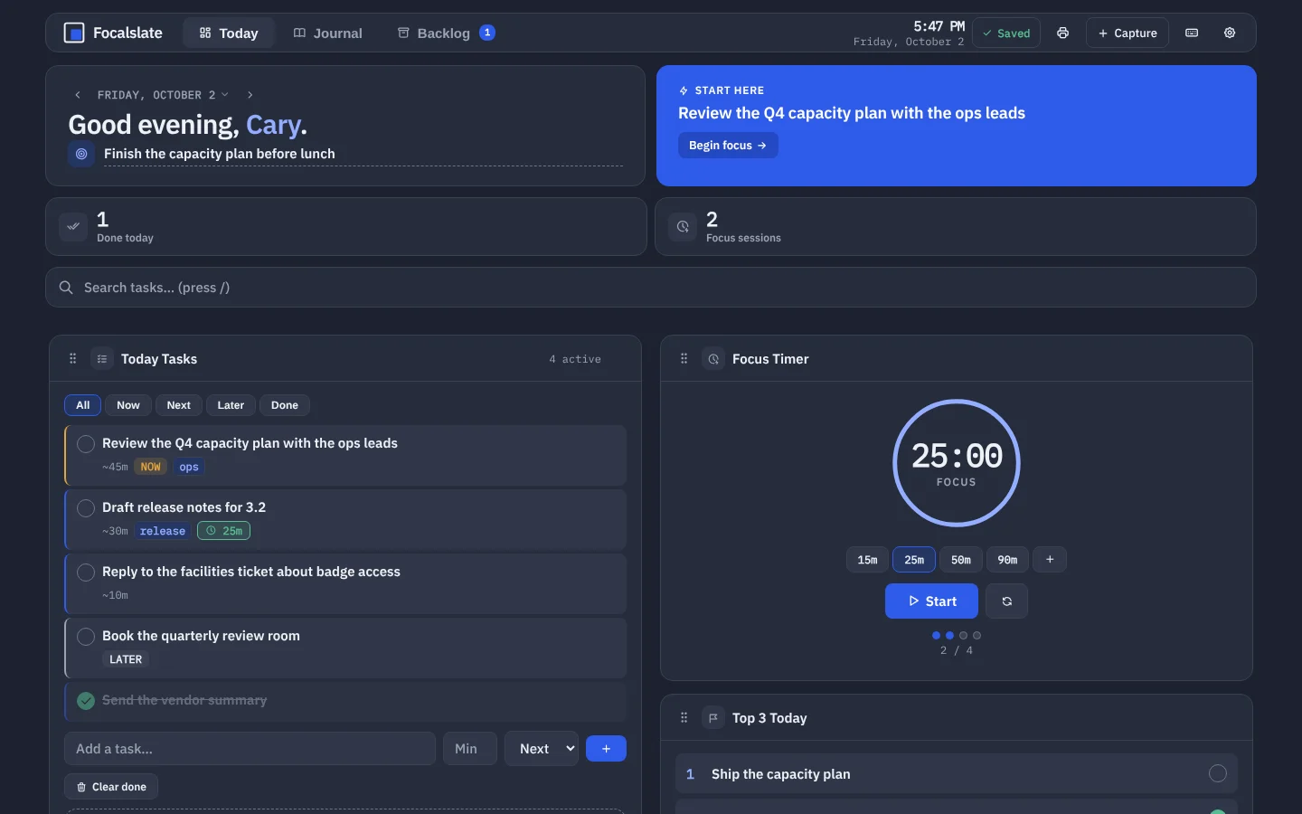Click the 25m timer chip on Draft release notes

pos(224,531)
